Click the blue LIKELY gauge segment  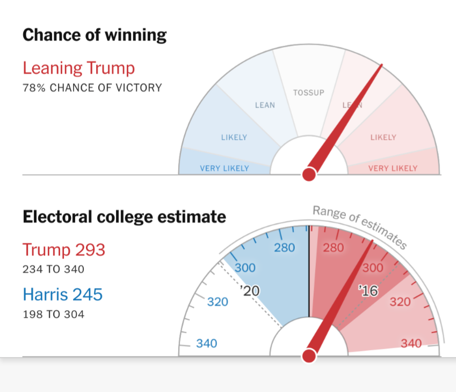(x=234, y=137)
